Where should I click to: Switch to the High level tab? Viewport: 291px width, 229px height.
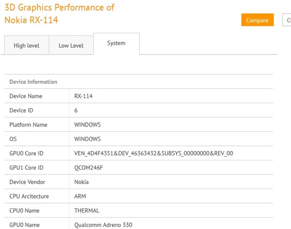pyautogui.click(x=26, y=46)
